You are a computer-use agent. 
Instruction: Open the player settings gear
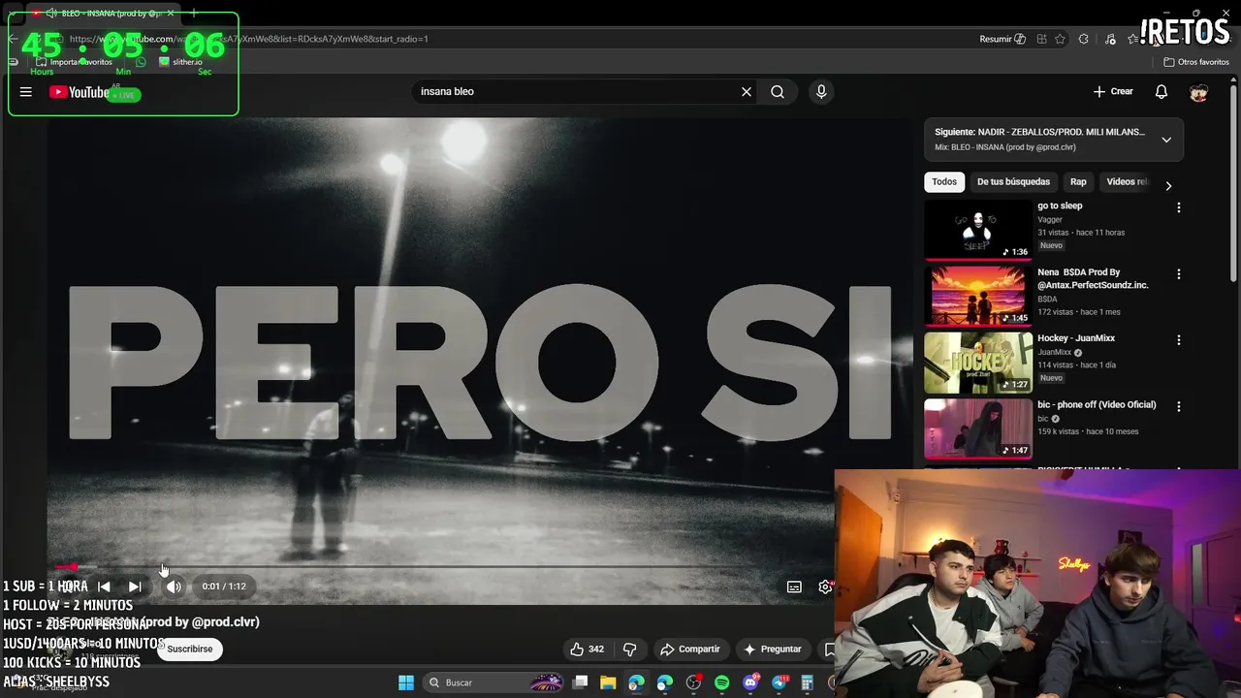pyautogui.click(x=825, y=587)
